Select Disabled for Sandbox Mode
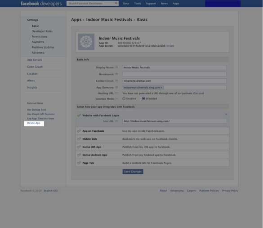Screen dimensions: 263x228 click(143, 98)
